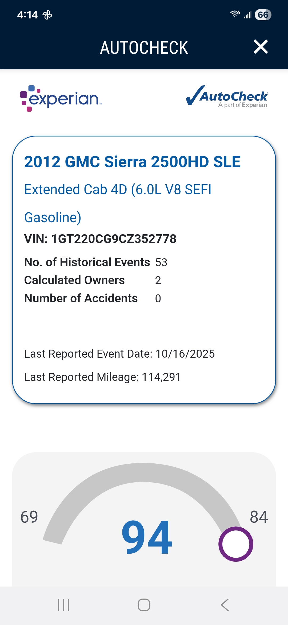This screenshot has height=625, width=288.
Task: Tap the Wi-Fi status icon
Action: coord(235,14)
